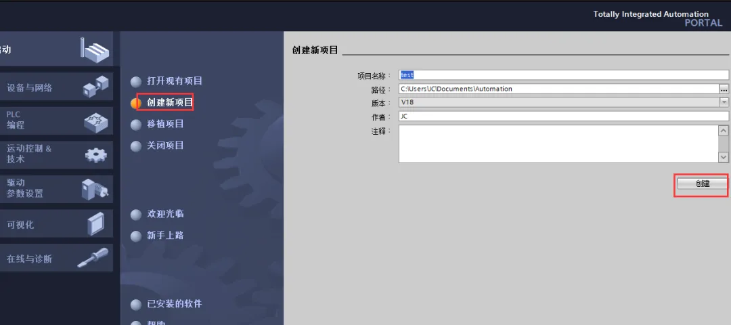Click the bullet next to 移植项目
Image resolution: width=731 pixels, height=325 pixels.
pos(135,125)
